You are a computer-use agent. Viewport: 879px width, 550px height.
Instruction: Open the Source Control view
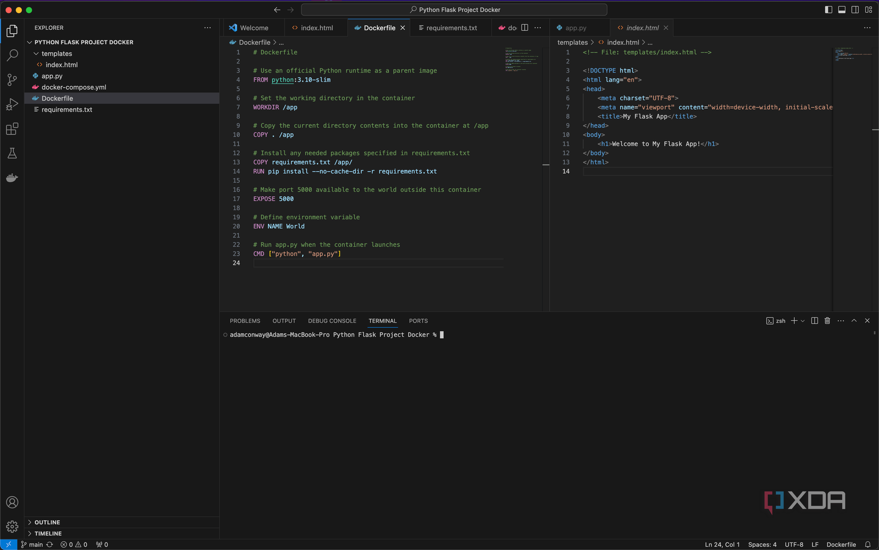[x=12, y=80]
